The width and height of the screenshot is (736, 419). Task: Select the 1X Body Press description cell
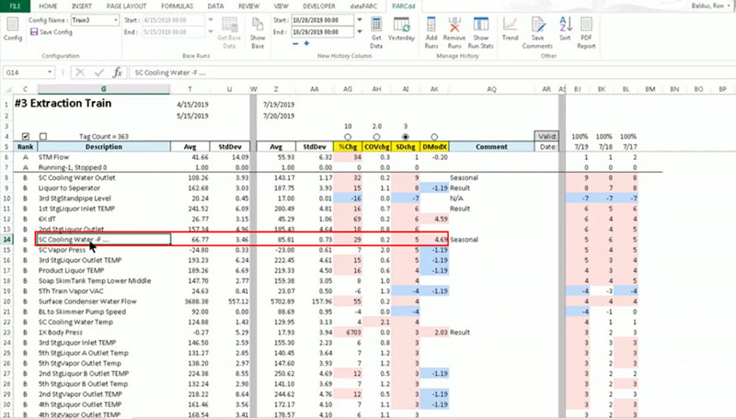click(104, 333)
